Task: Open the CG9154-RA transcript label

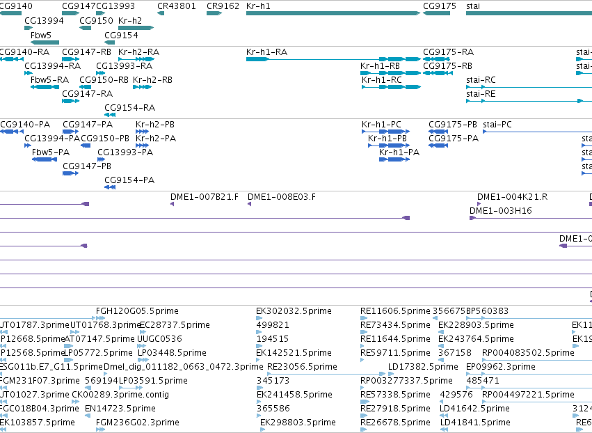Action: 129,108
